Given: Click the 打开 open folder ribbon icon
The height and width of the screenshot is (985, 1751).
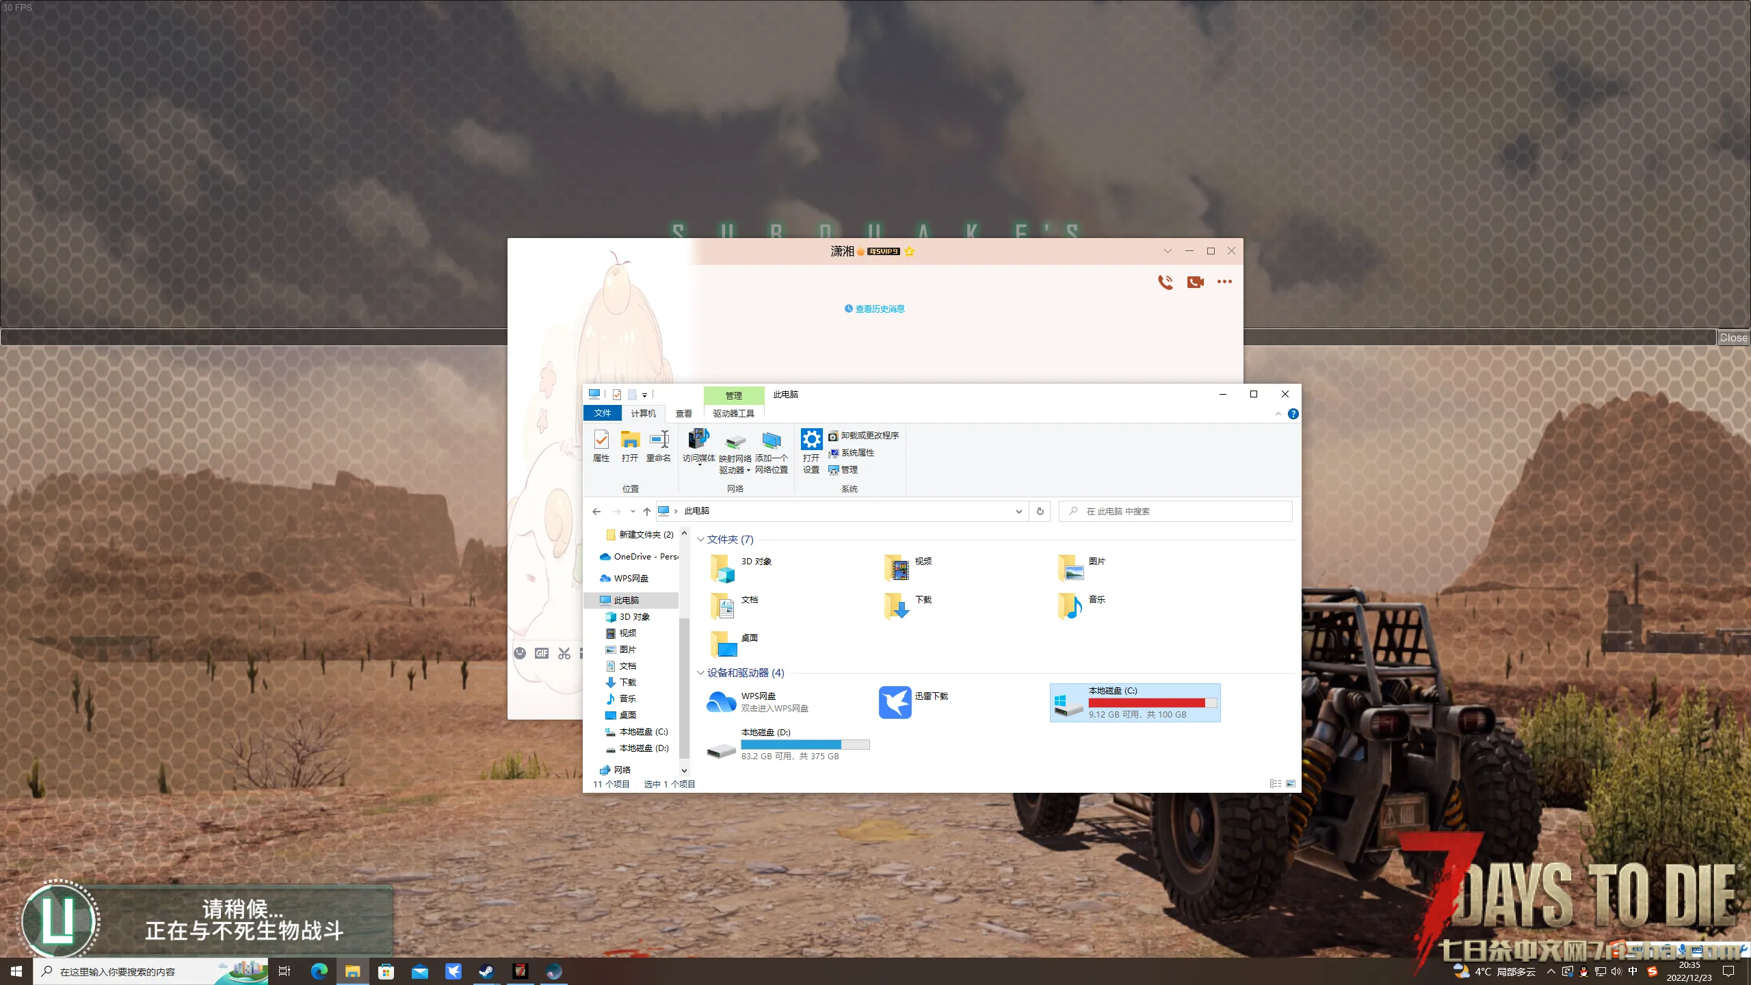Looking at the screenshot, I should (630, 446).
